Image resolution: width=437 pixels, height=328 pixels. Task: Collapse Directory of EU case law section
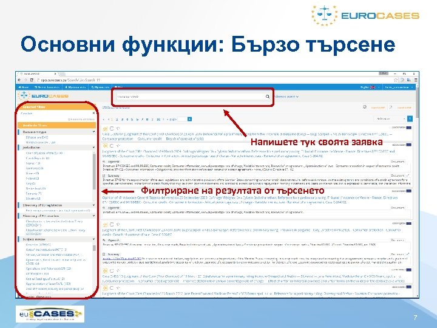click(93, 216)
